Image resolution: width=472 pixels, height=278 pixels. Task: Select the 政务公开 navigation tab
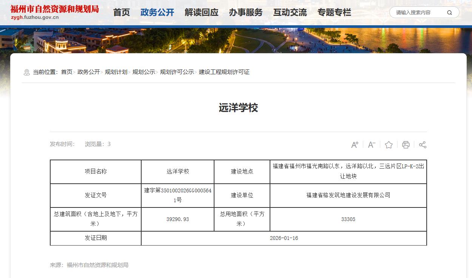click(157, 12)
